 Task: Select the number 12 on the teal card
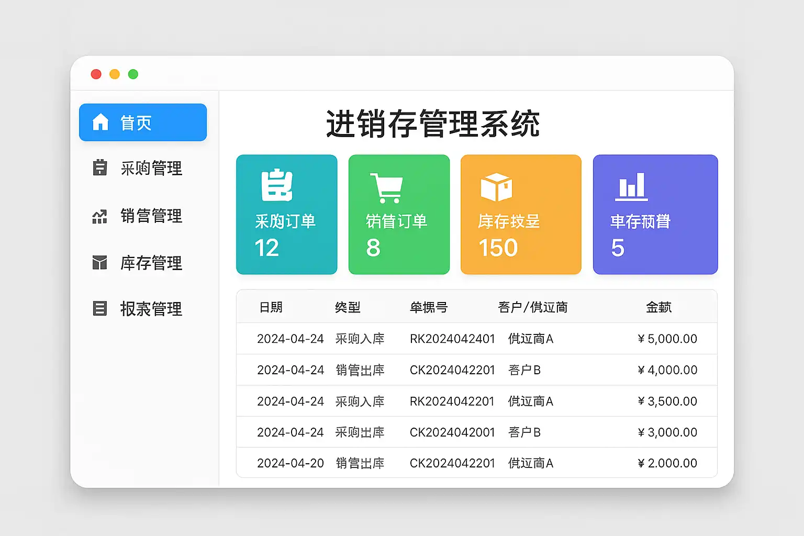pos(266,248)
